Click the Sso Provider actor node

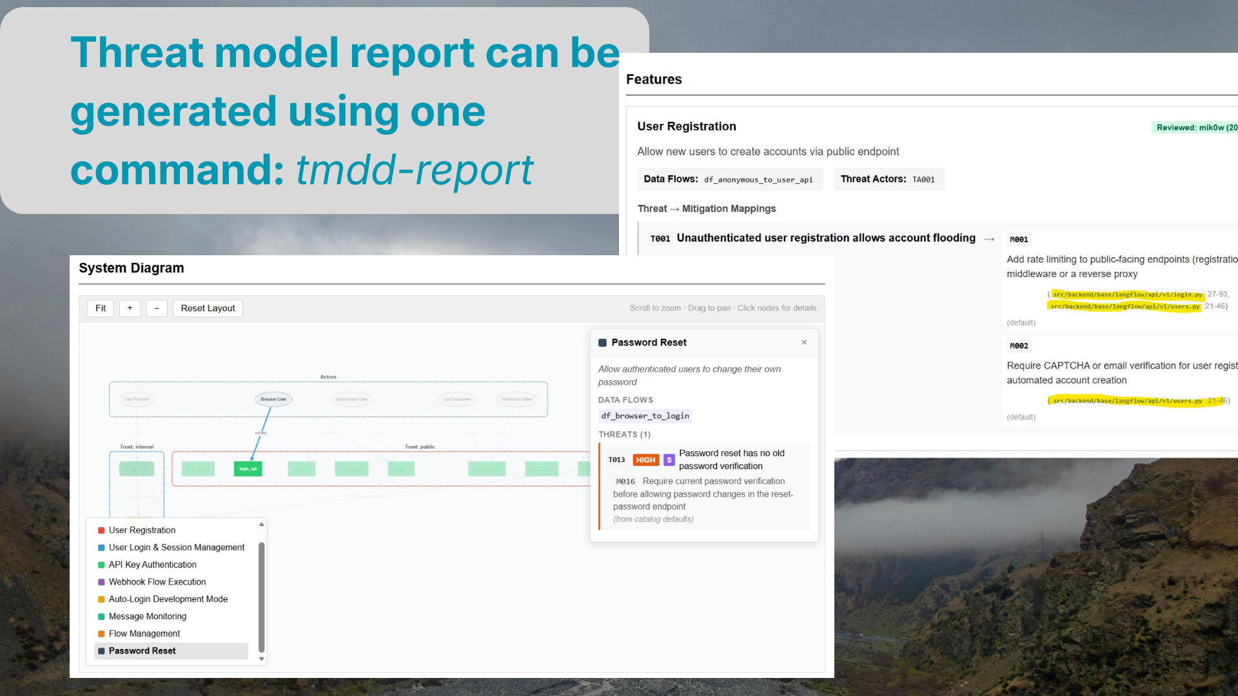click(x=137, y=399)
